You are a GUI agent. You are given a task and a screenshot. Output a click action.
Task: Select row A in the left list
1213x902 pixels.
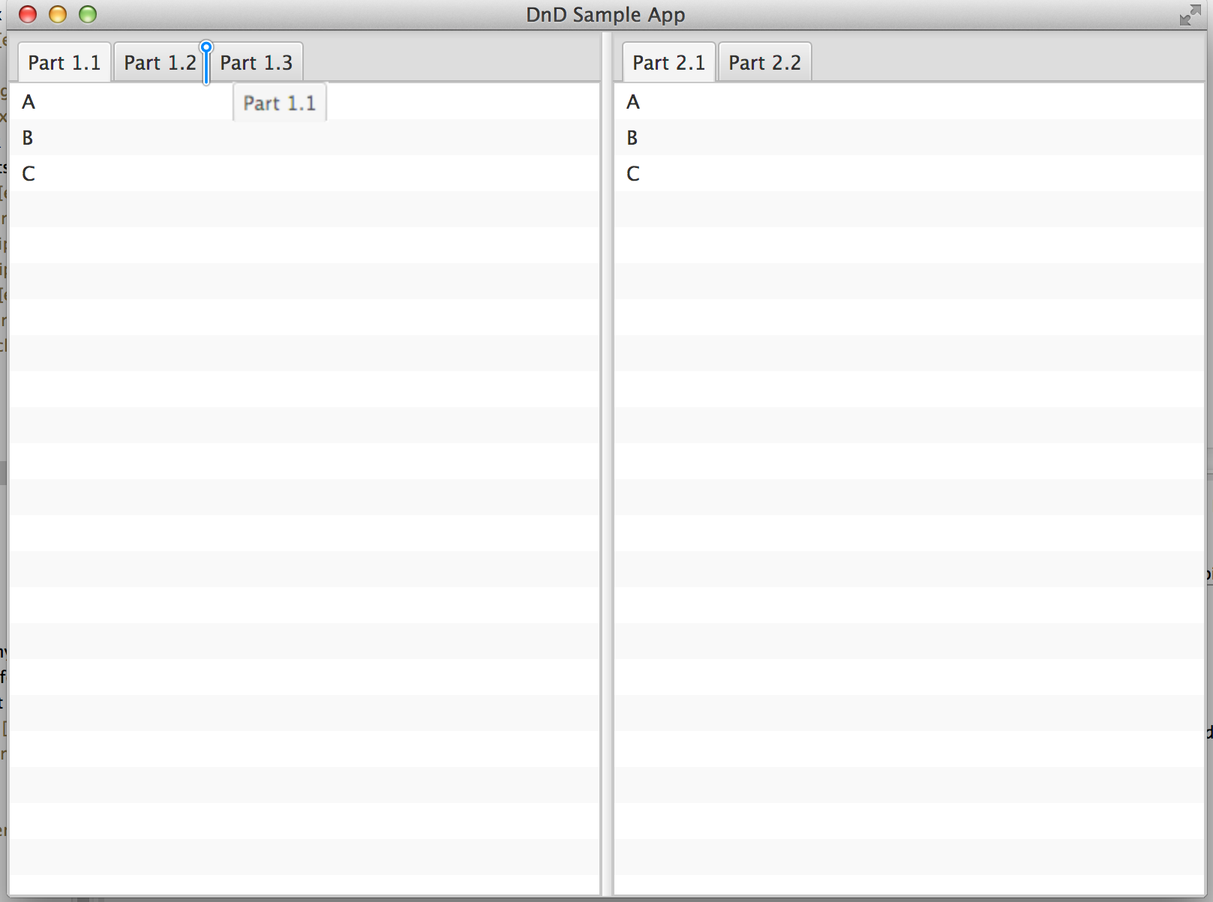tap(305, 101)
